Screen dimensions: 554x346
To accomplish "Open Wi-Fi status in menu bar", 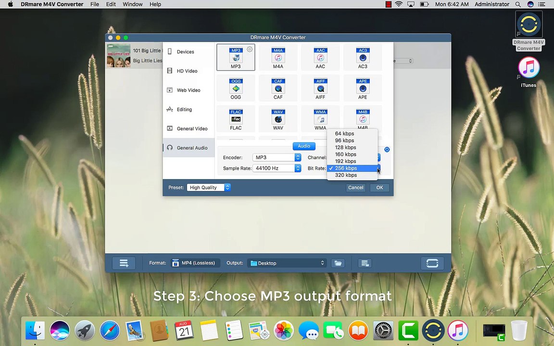I will click(x=399, y=4).
